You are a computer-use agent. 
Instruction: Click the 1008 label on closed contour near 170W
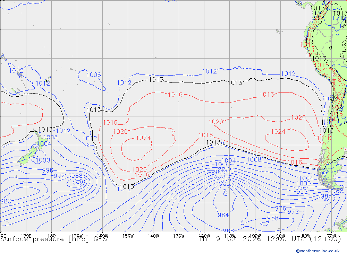coord(94,75)
